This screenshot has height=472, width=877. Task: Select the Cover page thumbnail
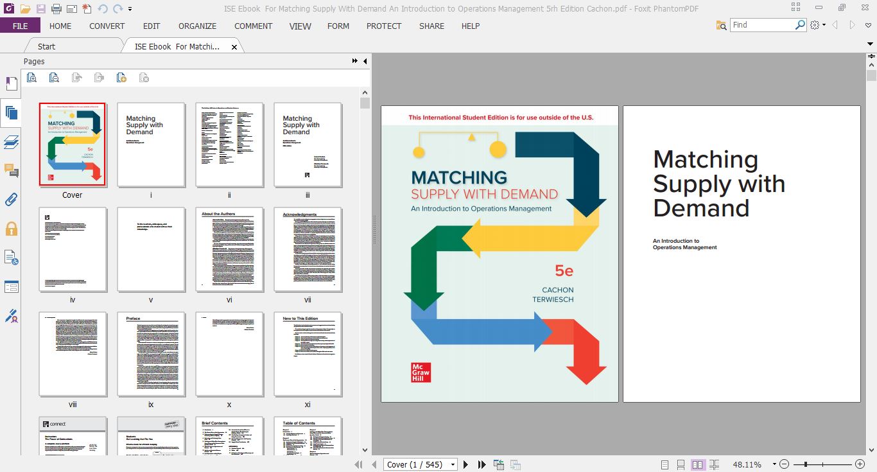73,144
